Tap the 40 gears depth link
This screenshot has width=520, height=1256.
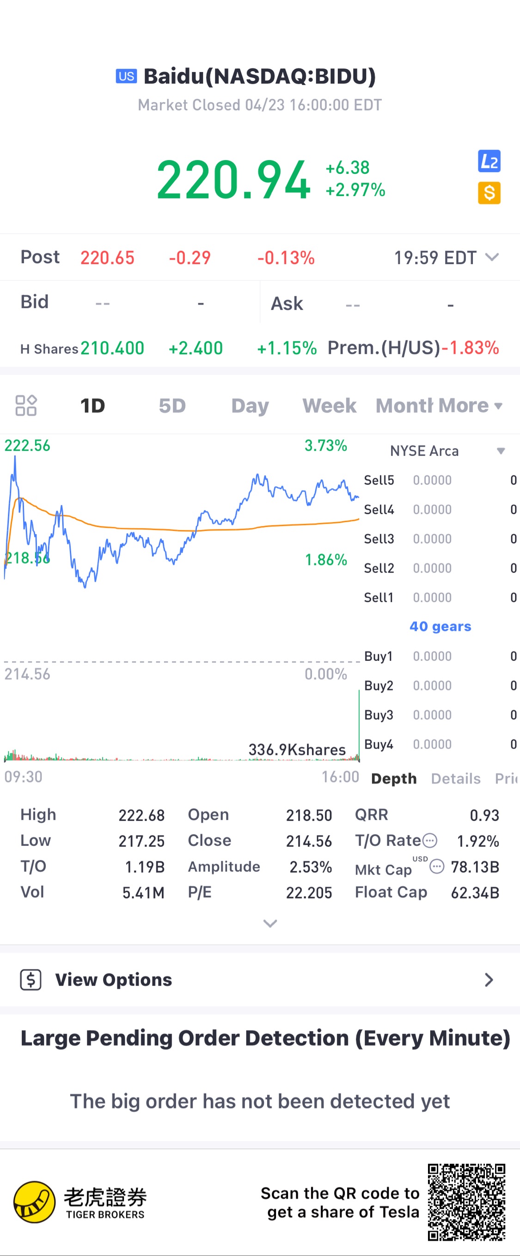[x=440, y=627]
